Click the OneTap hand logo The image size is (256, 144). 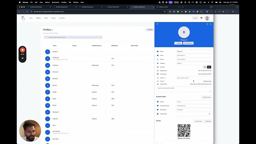pyautogui.click(x=23, y=18)
